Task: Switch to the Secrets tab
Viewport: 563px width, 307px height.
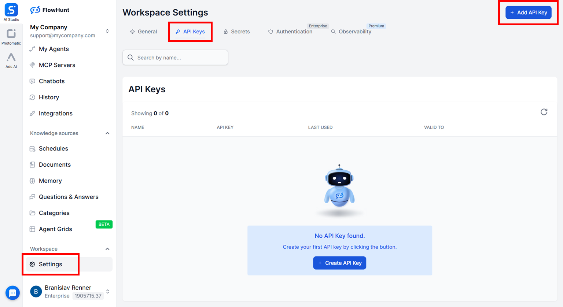Action: [x=236, y=32]
